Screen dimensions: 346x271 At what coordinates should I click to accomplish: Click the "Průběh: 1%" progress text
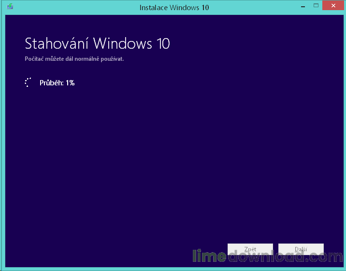pos(57,83)
